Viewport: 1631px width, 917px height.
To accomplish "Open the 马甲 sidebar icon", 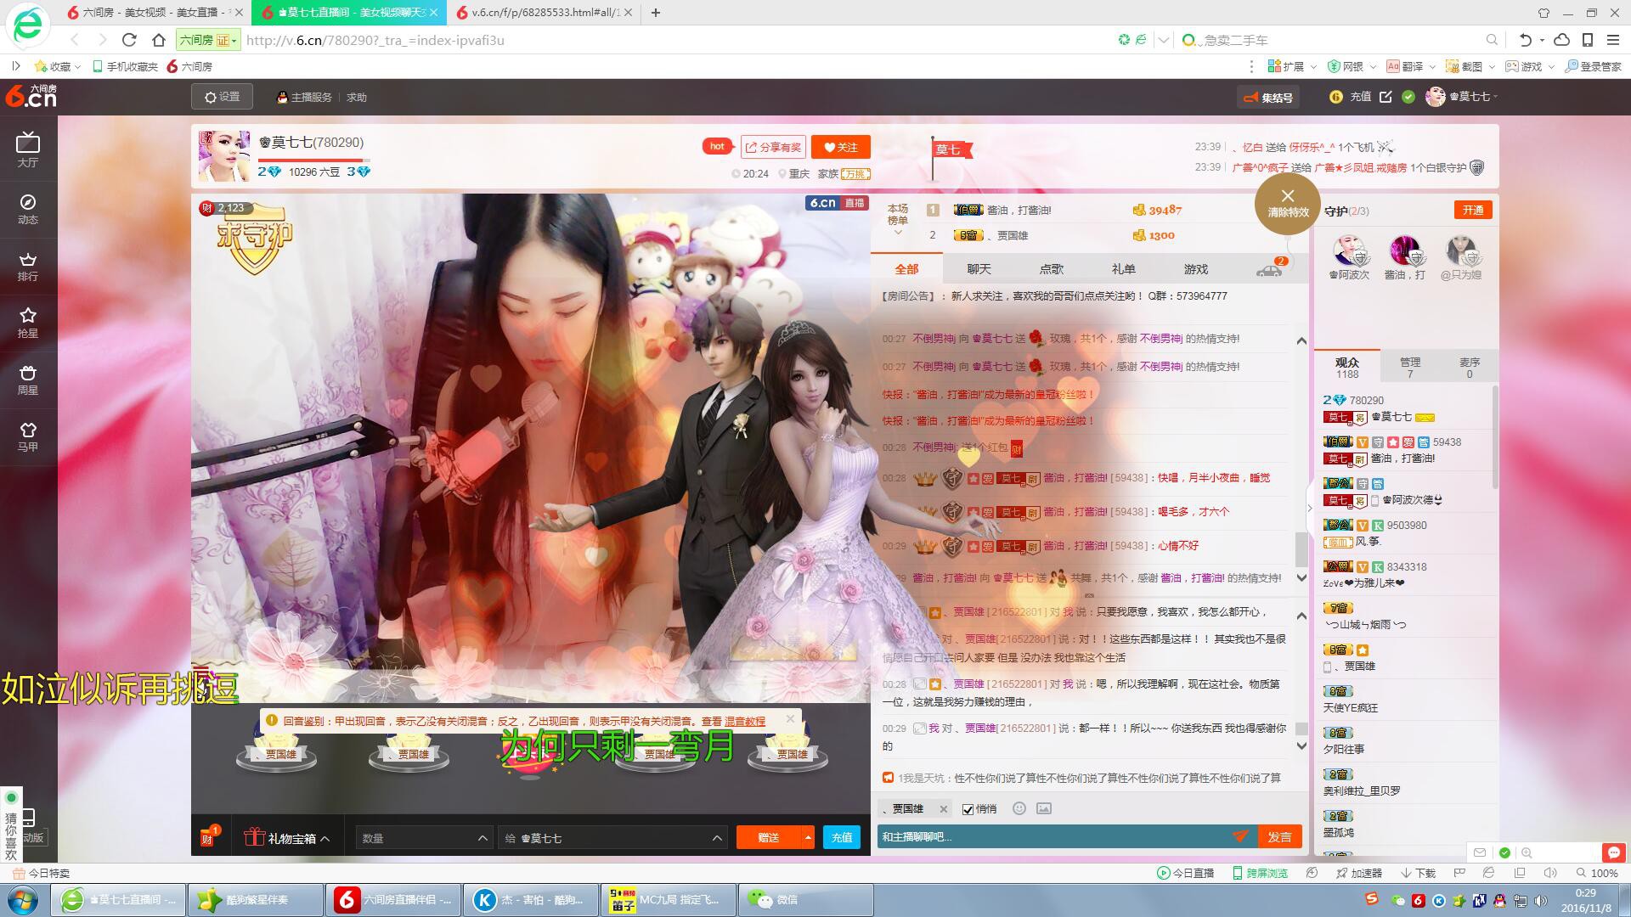I will point(28,436).
